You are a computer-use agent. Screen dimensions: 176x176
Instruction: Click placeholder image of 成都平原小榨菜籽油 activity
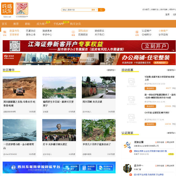pos(132,83)
